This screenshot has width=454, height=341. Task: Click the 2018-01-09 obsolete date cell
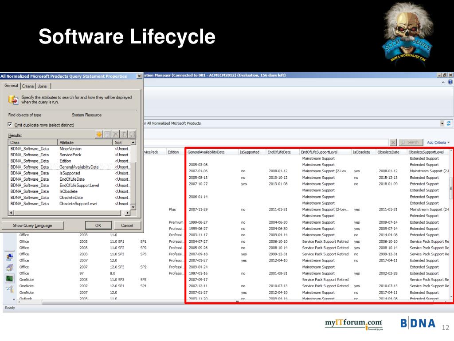coord(388,184)
